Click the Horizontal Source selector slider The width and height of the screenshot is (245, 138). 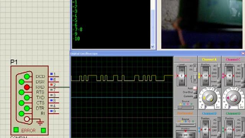click(186, 125)
